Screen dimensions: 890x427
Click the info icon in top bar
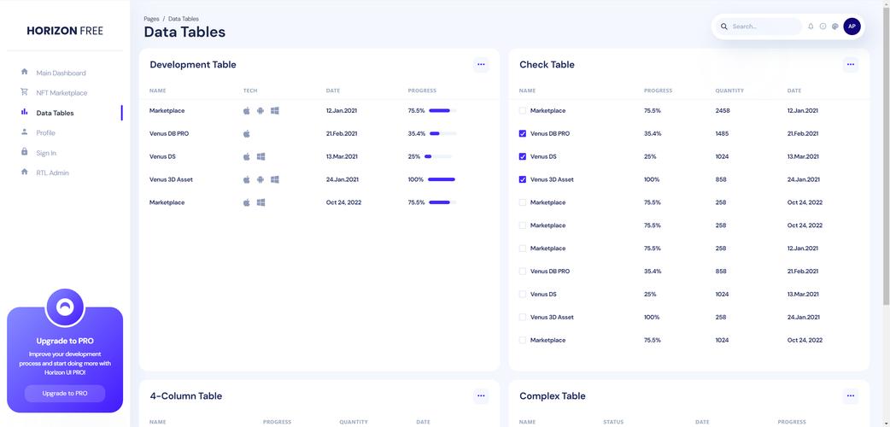[x=823, y=26]
